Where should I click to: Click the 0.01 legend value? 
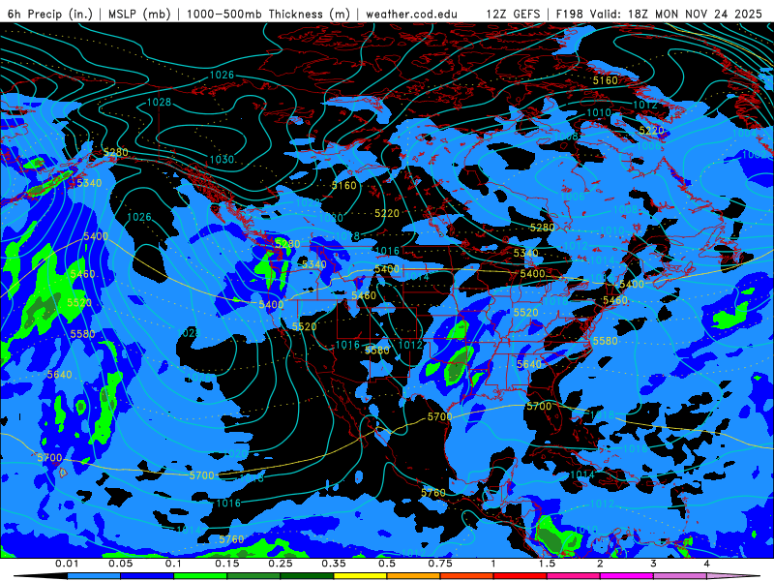click(67, 564)
